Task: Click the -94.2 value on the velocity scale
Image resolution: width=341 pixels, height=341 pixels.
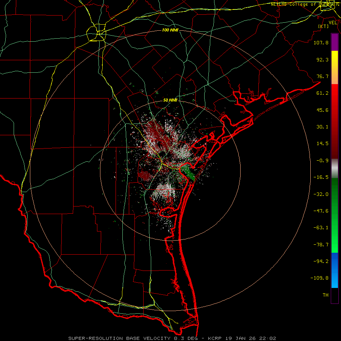Action: [321, 261]
